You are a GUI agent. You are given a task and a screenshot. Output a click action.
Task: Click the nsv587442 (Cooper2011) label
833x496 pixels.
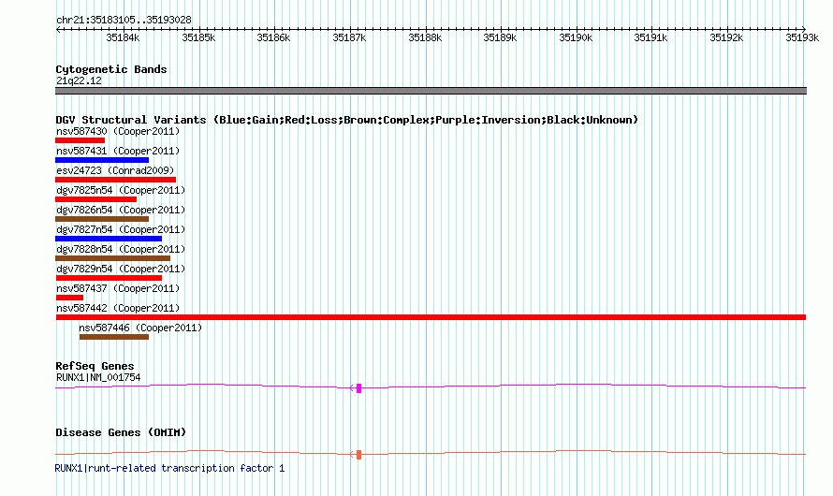118,308
